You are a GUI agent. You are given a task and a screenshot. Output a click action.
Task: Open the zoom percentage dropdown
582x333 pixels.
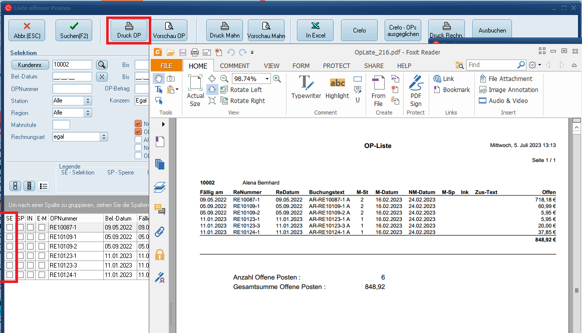click(267, 79)
